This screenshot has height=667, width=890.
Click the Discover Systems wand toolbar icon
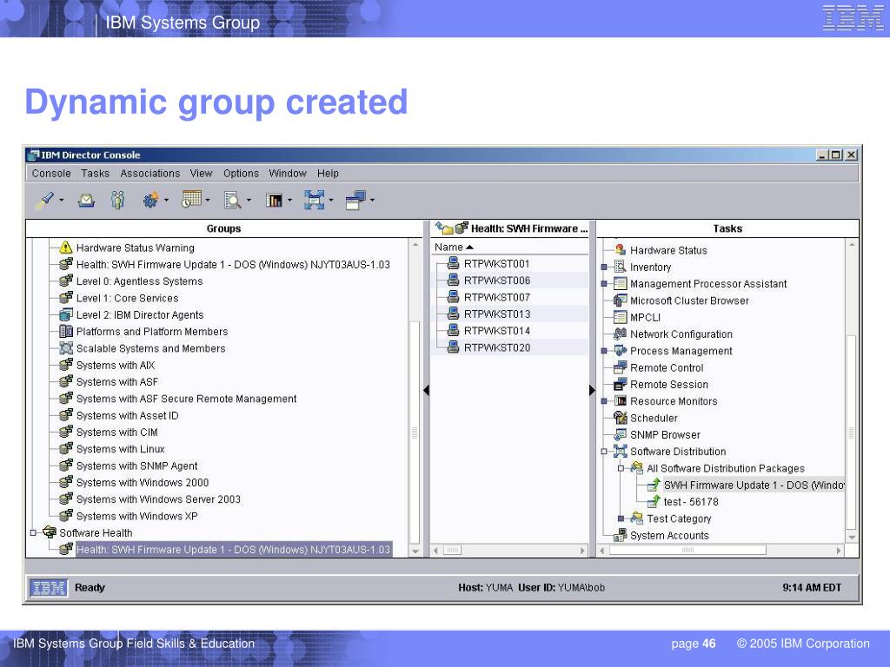[x=45, y=201]
